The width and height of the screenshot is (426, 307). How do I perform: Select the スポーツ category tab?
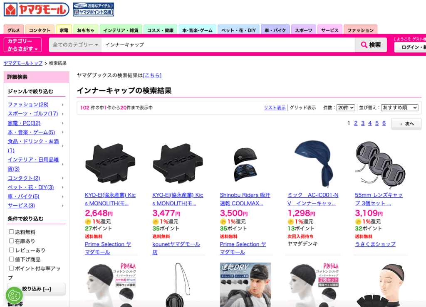pyautogui.click(x=303, y=29)
